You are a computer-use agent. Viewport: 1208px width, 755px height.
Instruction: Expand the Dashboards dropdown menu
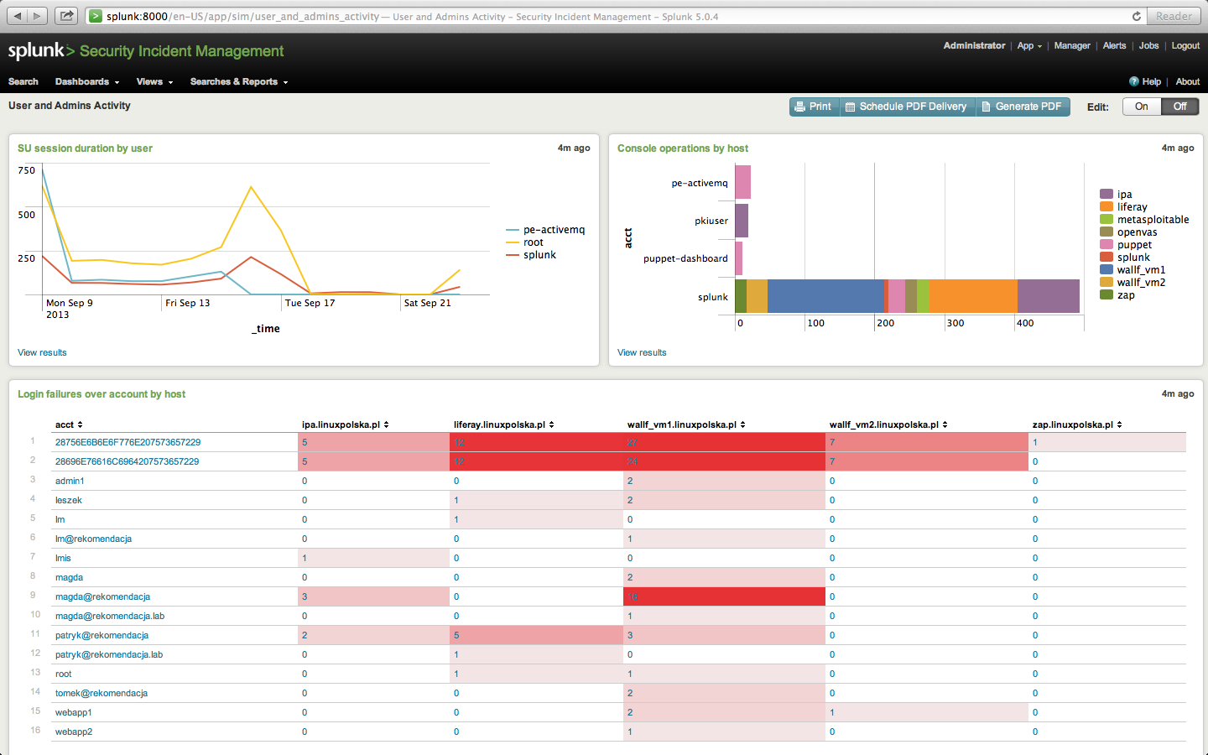[x=87, y=81]
